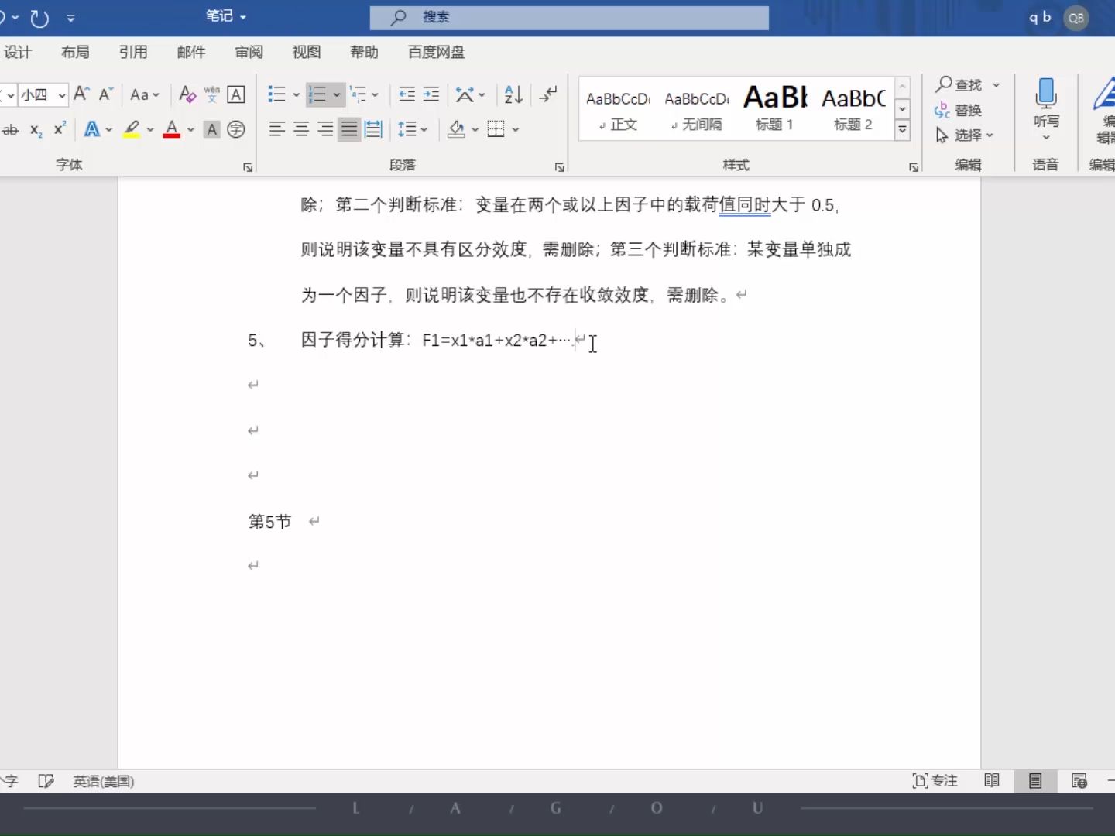
Task: Toggle character shading icon
Action: pyautogui.click(x=212, y=129)
